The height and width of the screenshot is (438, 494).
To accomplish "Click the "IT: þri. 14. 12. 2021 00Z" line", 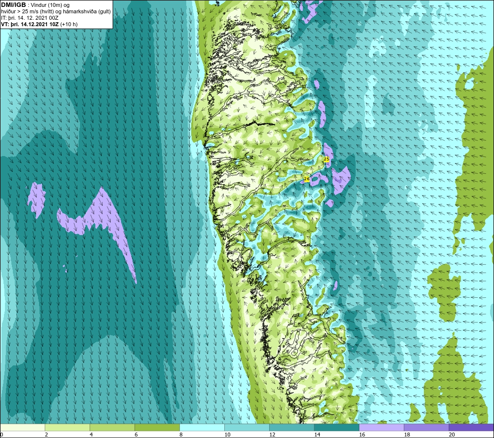I will (30, 18).
